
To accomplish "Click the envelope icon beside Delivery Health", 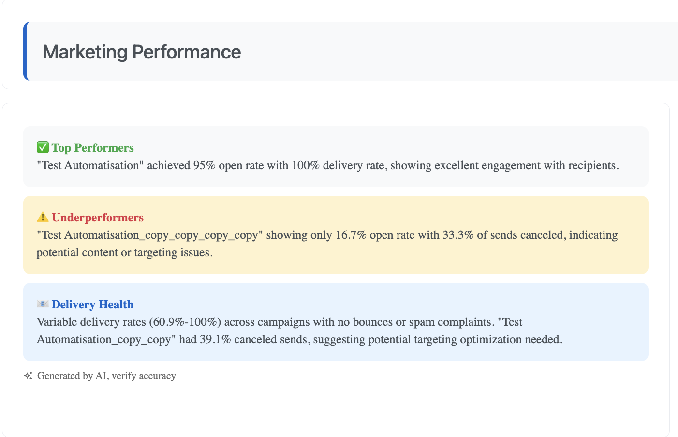I will 43,304.
